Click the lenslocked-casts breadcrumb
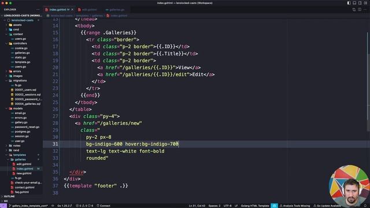 62,16
